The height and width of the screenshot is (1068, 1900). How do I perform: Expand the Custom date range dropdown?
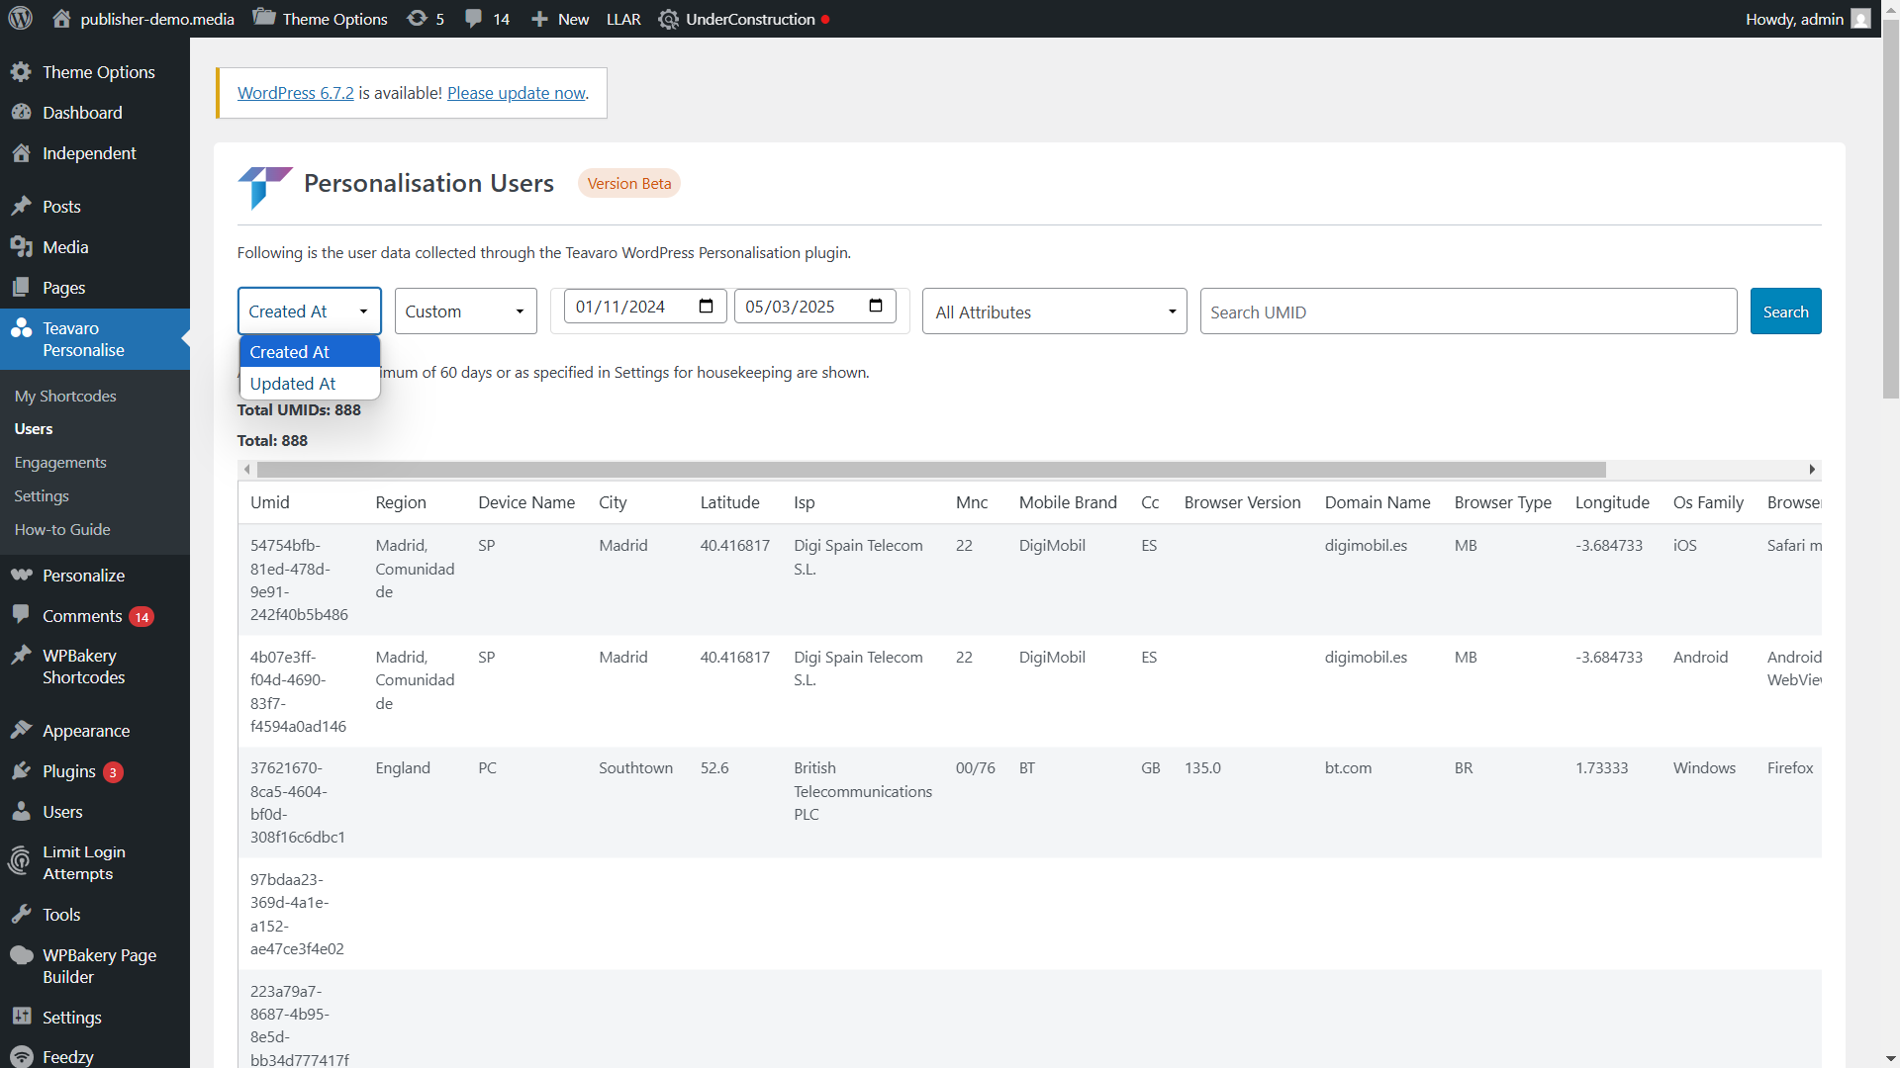point(465,311)
